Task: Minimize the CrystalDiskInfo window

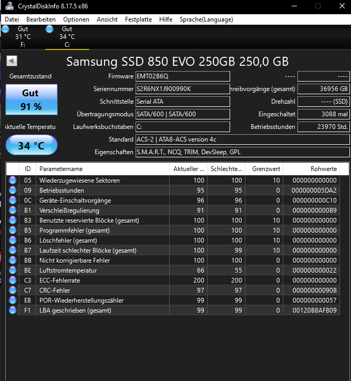Action: click(294, 6)
